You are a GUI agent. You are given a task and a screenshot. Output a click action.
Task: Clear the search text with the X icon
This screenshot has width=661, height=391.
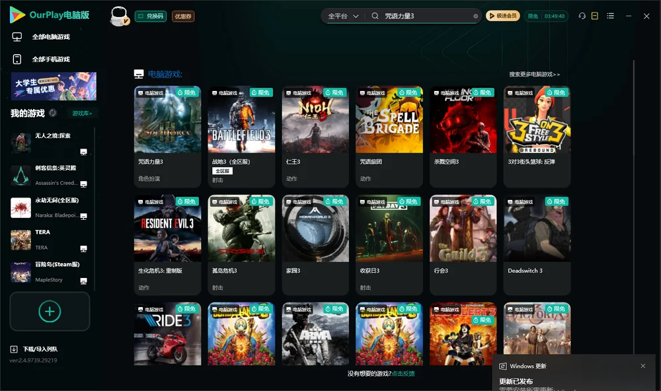click(x=475, y=17)
